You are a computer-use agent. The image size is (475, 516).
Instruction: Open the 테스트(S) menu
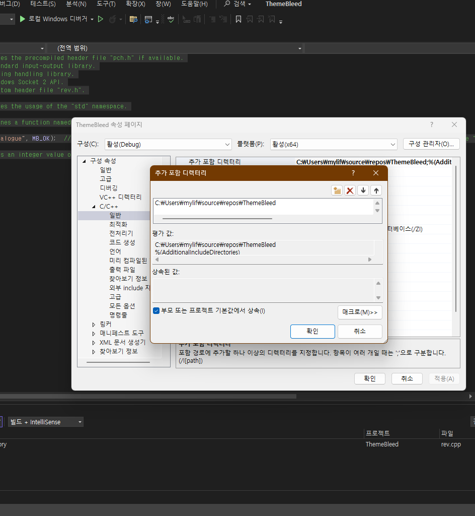click(43, 4)
